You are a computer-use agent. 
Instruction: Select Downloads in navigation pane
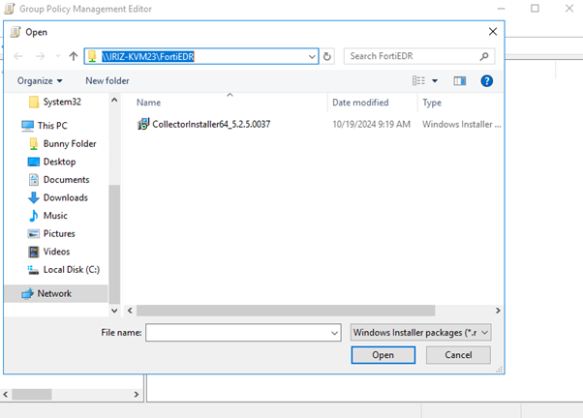pyautogui.click(x=66, y=197)
